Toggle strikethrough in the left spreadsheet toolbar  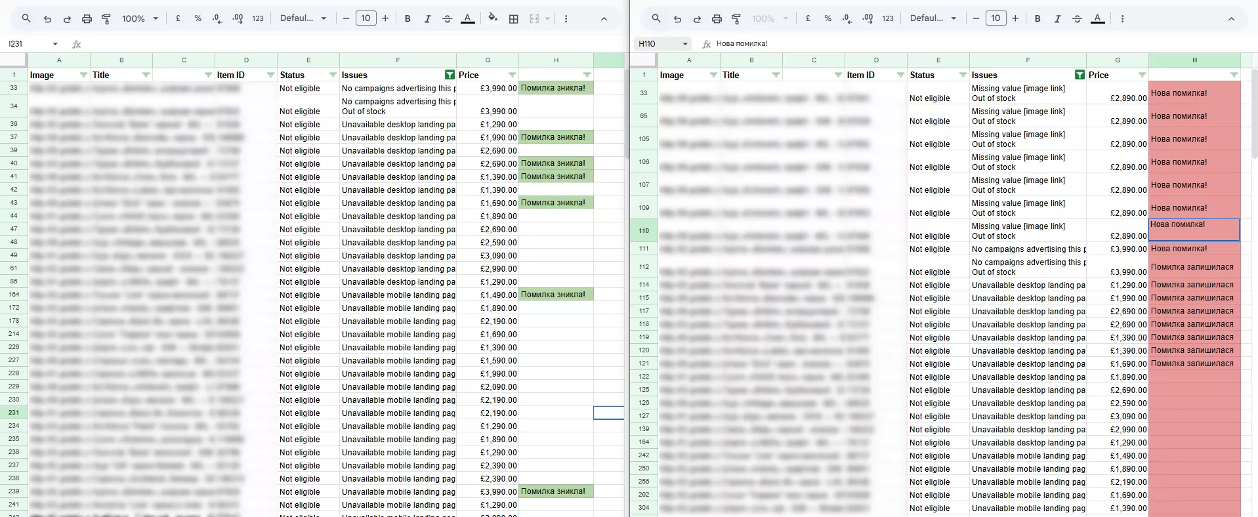tap(448, 19)
